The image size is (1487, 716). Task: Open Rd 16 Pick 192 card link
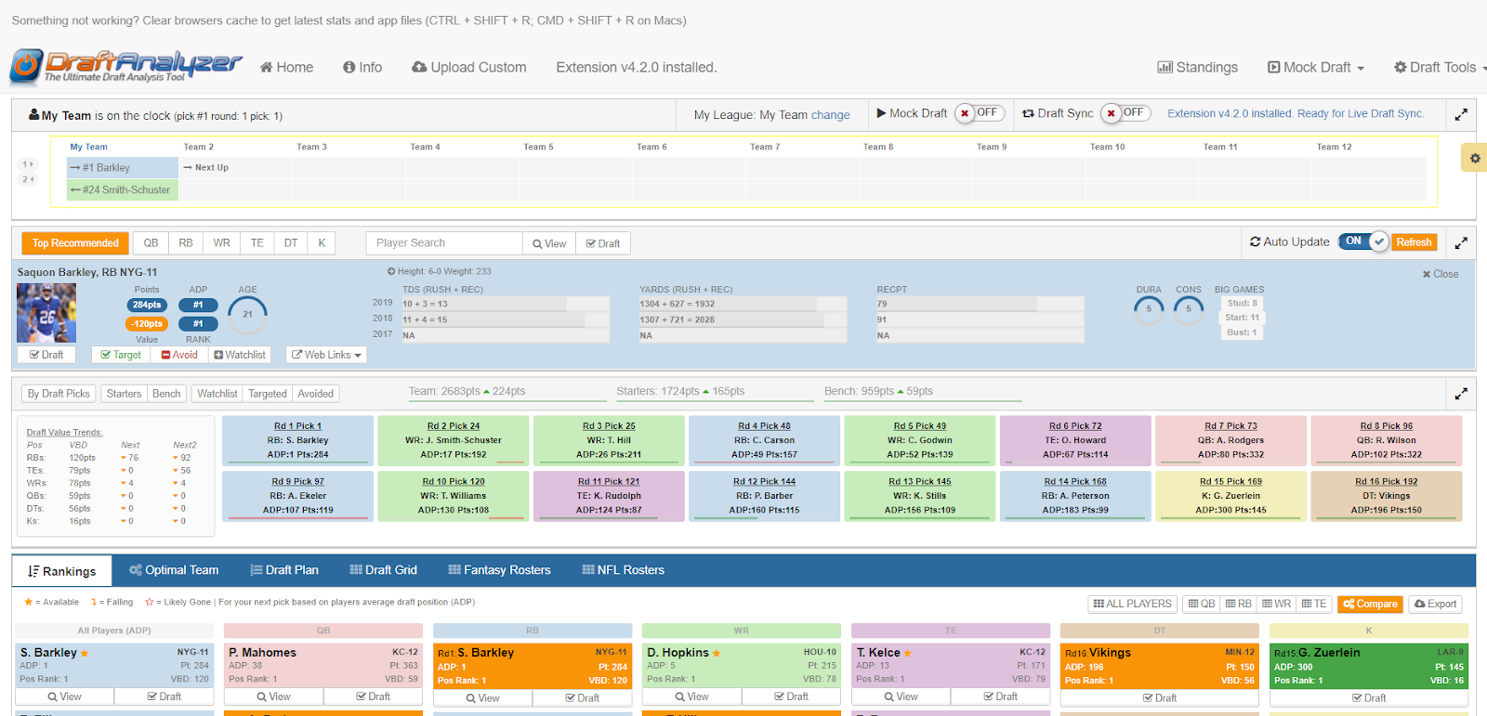pos(1386,482)
